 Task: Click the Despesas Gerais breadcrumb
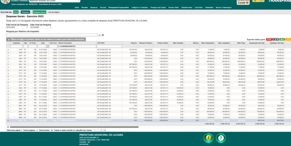(x=39, y=12)
